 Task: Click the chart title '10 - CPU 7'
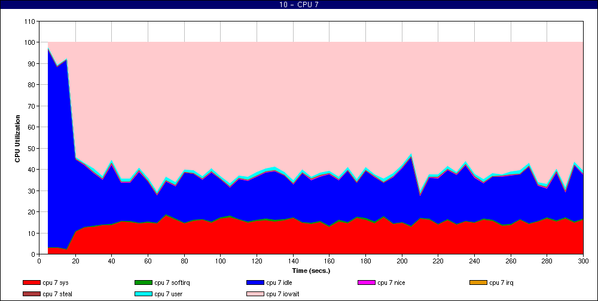tap(299, 5)
